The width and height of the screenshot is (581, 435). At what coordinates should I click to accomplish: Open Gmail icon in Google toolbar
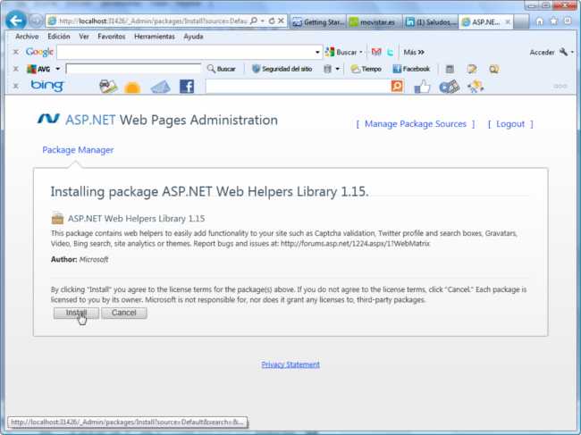pyautogui.click(x=376, y=52)
